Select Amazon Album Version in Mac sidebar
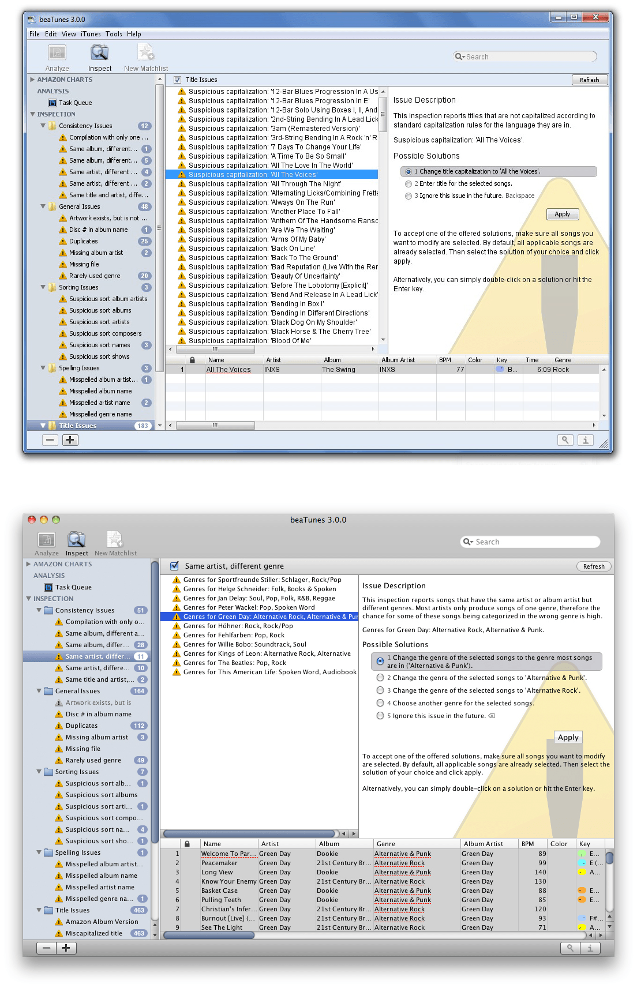 point(102,922)
